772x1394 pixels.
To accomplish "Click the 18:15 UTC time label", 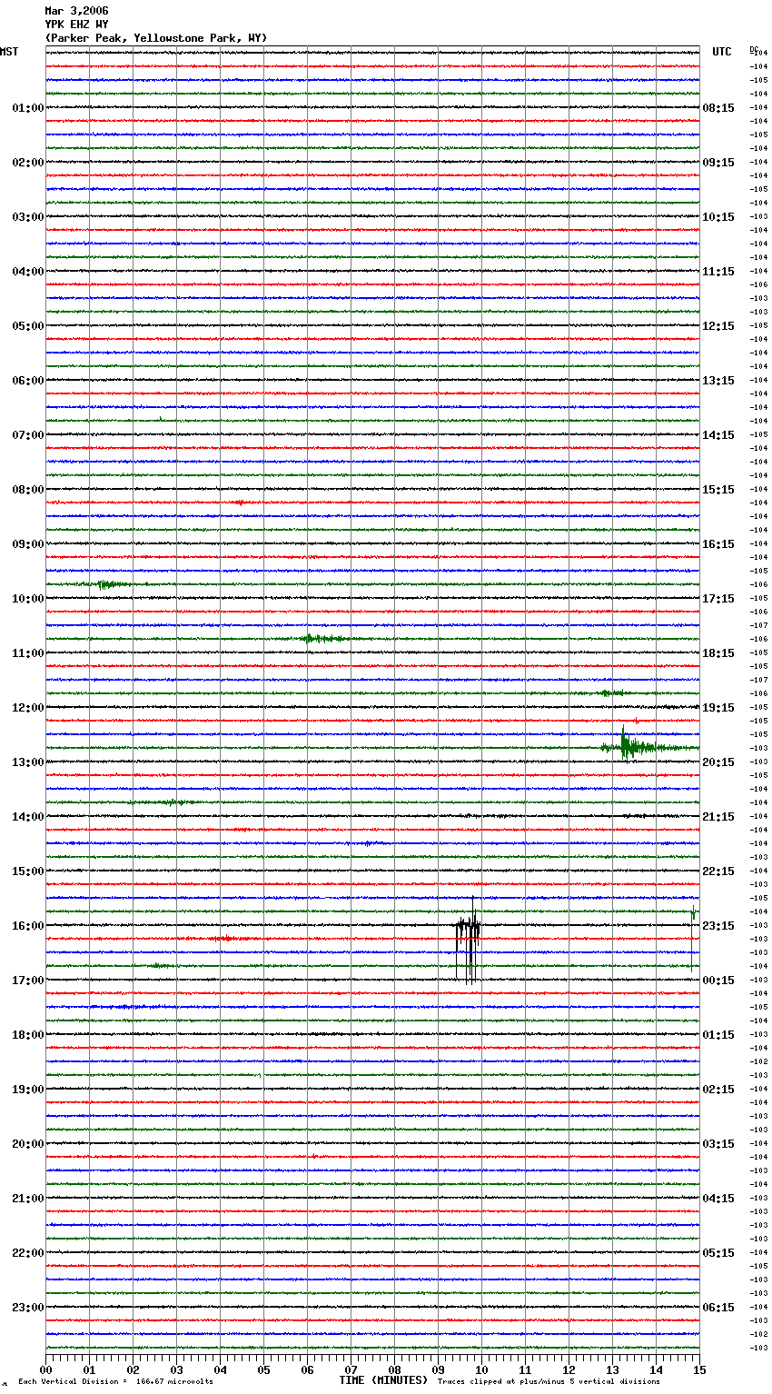I will pos(718,653).
